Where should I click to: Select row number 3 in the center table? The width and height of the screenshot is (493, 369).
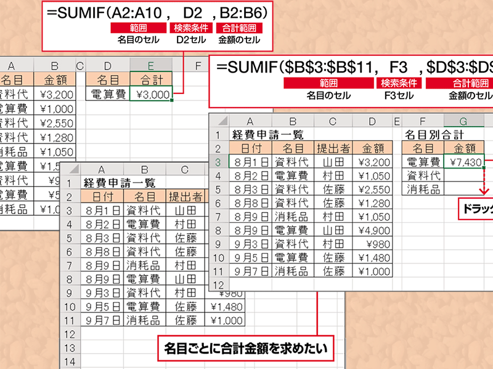click(220, 161)
